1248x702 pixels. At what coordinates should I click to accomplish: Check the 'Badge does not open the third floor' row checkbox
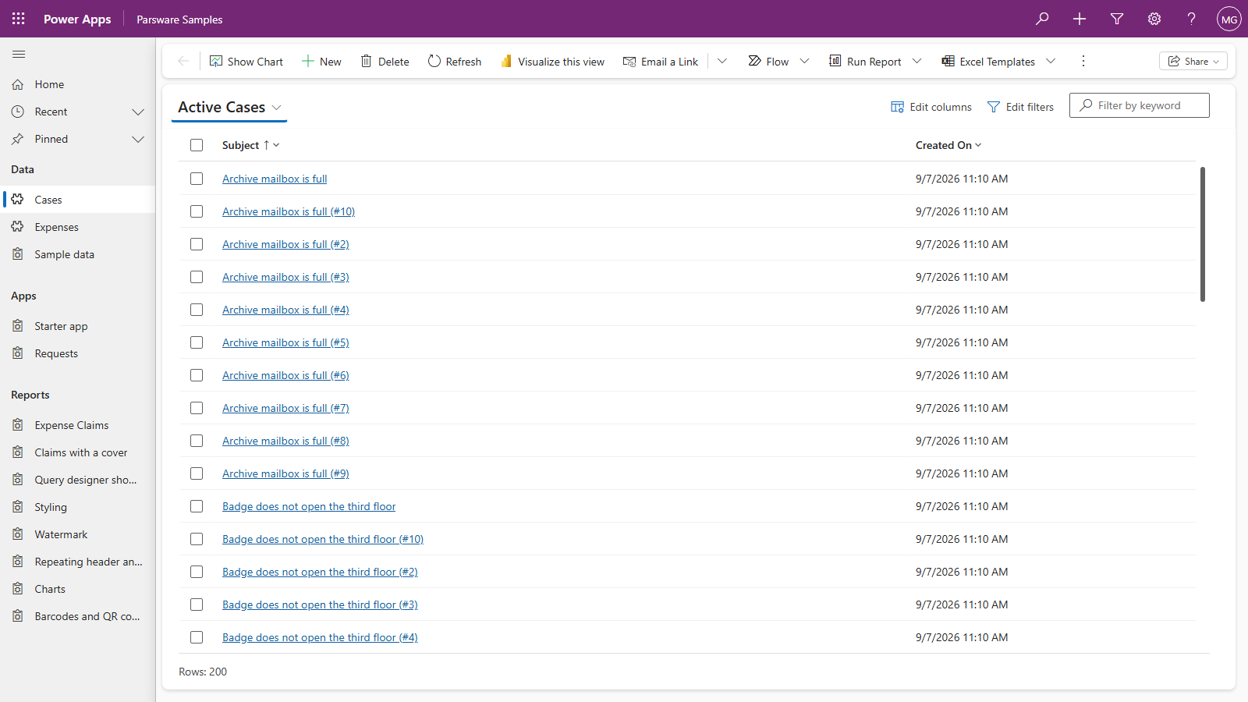pos(197,506)
